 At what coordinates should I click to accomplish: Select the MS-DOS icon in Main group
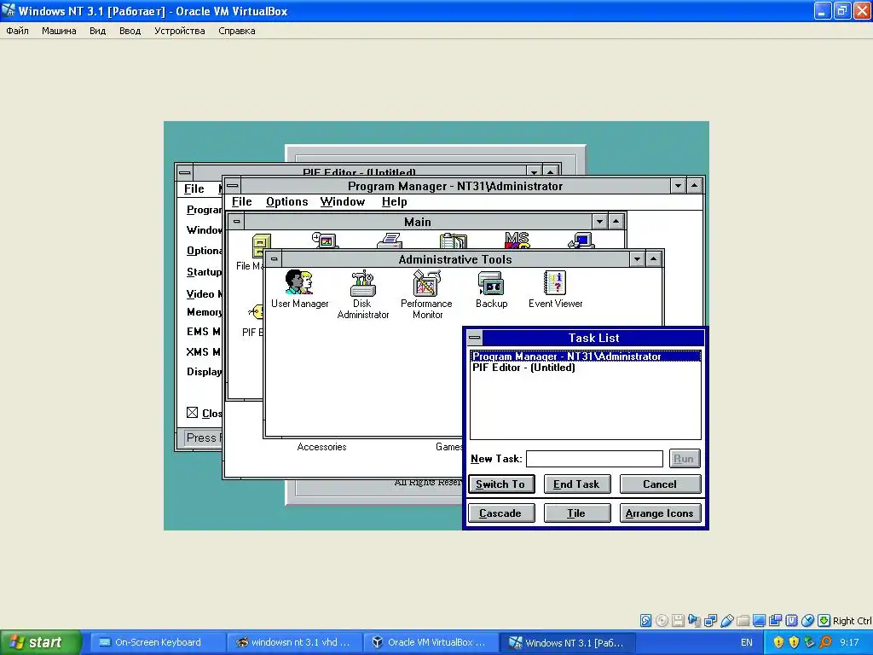[x=517, y=240]
